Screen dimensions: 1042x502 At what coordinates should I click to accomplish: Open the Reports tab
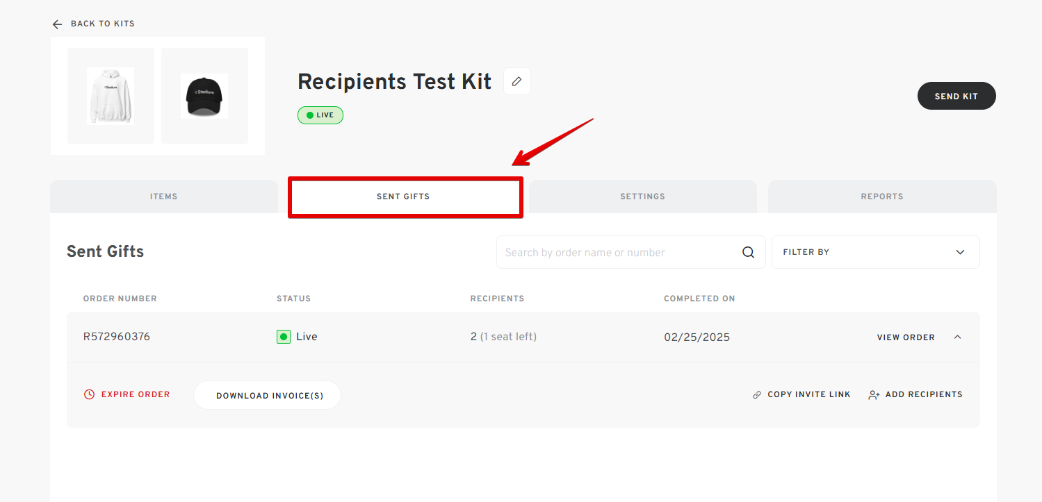tap(882, 196)
